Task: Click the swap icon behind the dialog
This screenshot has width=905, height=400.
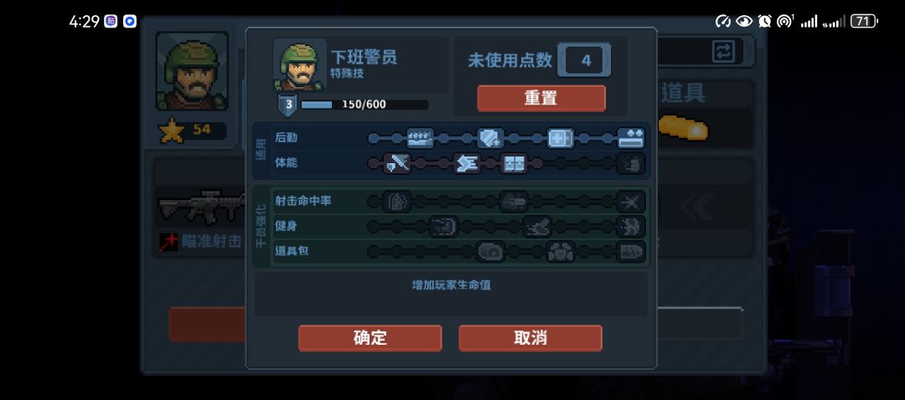Action: pos(723,51)
